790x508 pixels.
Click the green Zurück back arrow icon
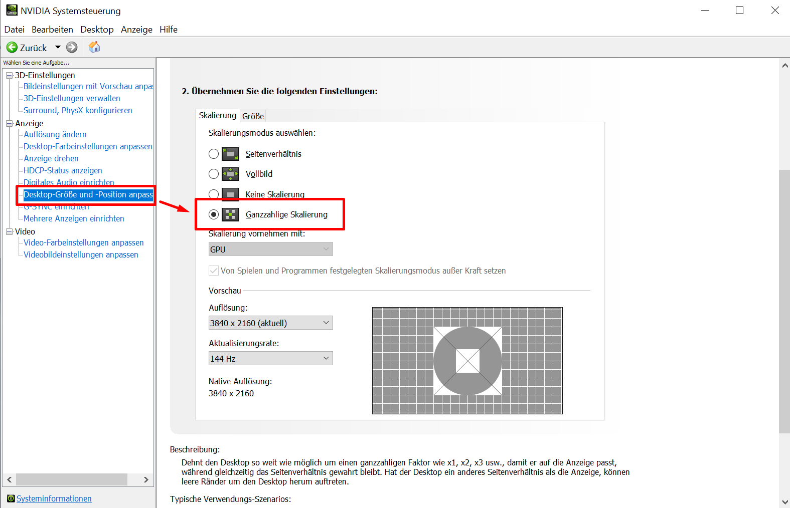(12, 48)
